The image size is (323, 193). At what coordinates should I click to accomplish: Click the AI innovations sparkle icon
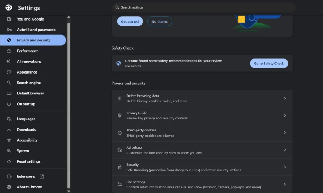(9, 62)
